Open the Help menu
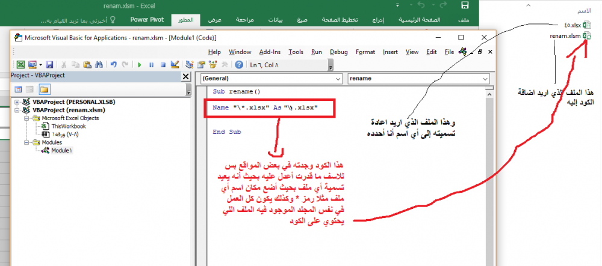 coord(214,52)
